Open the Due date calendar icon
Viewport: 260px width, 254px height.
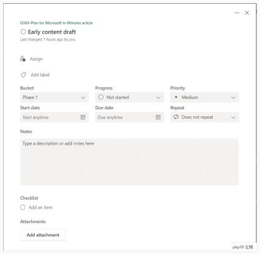point(158,118)
